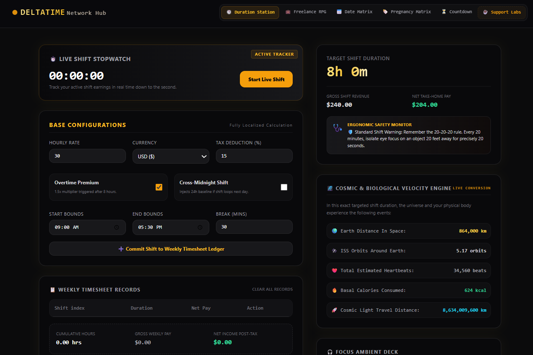Click the 8h 0m target duration

(x=347, y=72)
